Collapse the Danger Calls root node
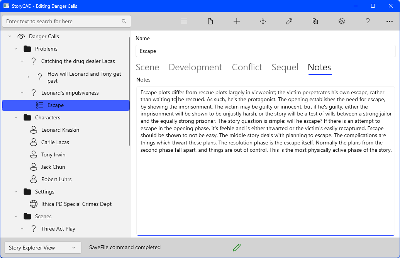Screen dimensions: 400x258 [10, 36]
